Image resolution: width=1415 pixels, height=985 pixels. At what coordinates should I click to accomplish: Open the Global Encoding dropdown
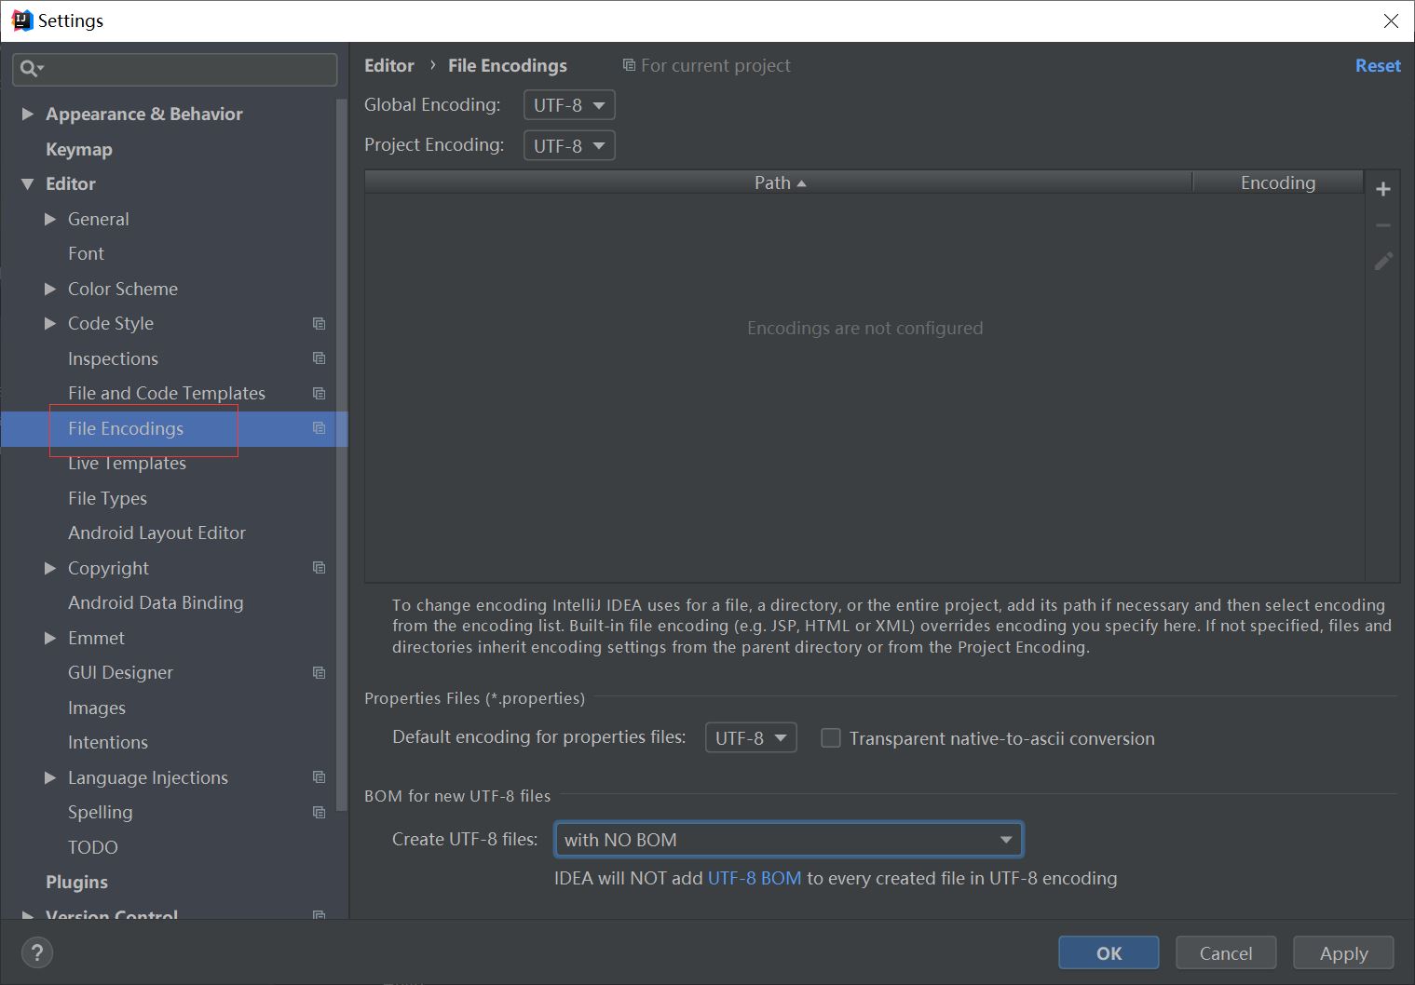(569, 105)
